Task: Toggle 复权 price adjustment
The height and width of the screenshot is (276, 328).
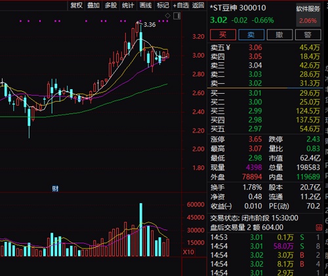Action: (x=76, y=5)
